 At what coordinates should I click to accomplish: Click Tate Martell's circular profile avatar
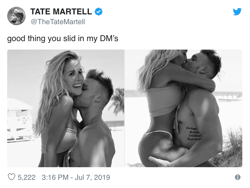(16, 16)
